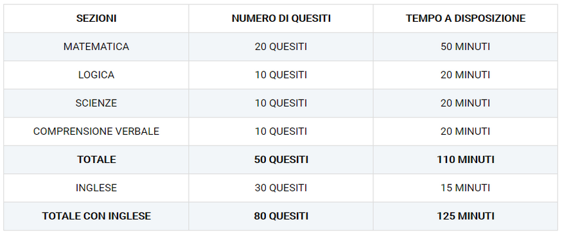The image size is (562, 233).
Task: Select the COMPRENSIONE VERBALE cell
Action: point(96,132)
